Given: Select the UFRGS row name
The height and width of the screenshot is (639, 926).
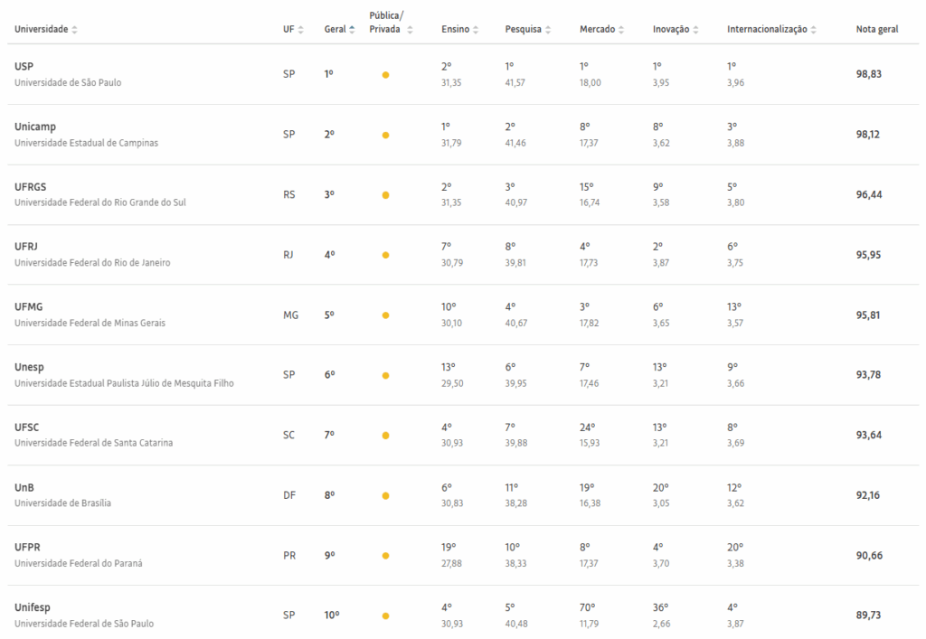Looking at the screenshot, I should pos(30,186).
